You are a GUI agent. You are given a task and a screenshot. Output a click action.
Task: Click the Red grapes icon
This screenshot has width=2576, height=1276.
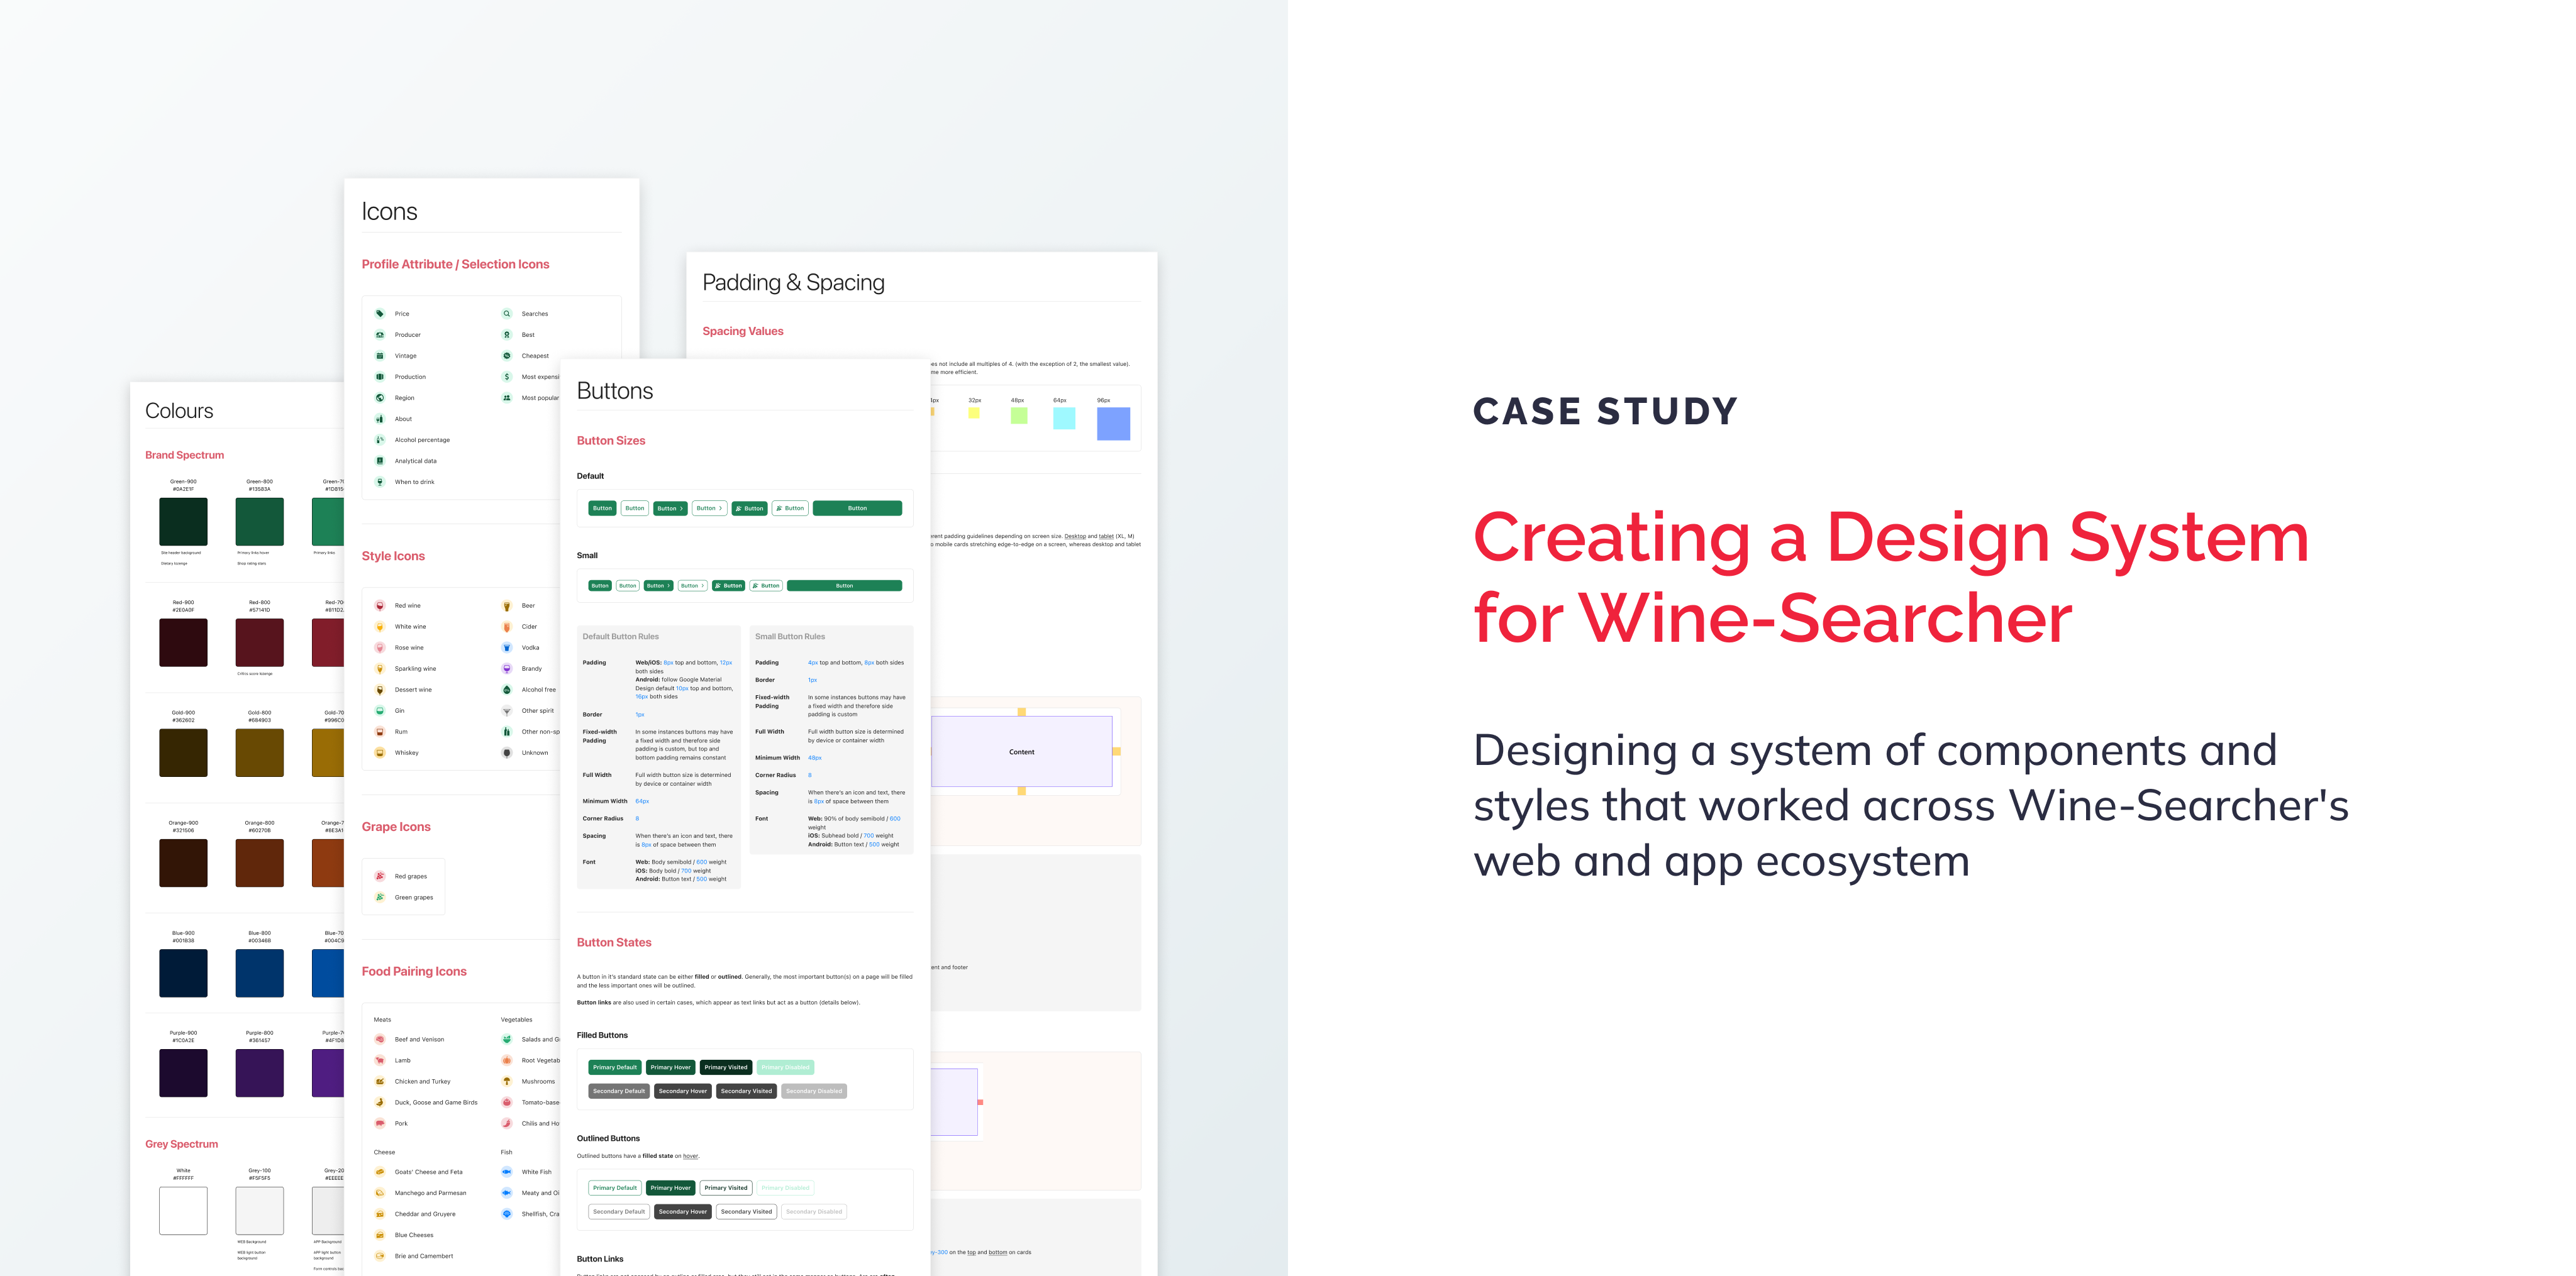[380, 876]
